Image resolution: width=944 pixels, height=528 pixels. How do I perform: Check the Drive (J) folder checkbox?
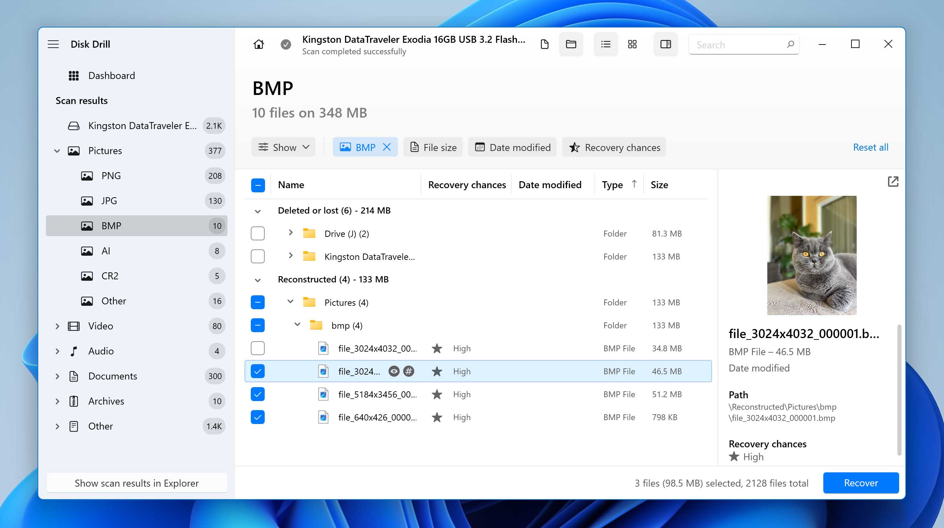click(x=258, y=233)
